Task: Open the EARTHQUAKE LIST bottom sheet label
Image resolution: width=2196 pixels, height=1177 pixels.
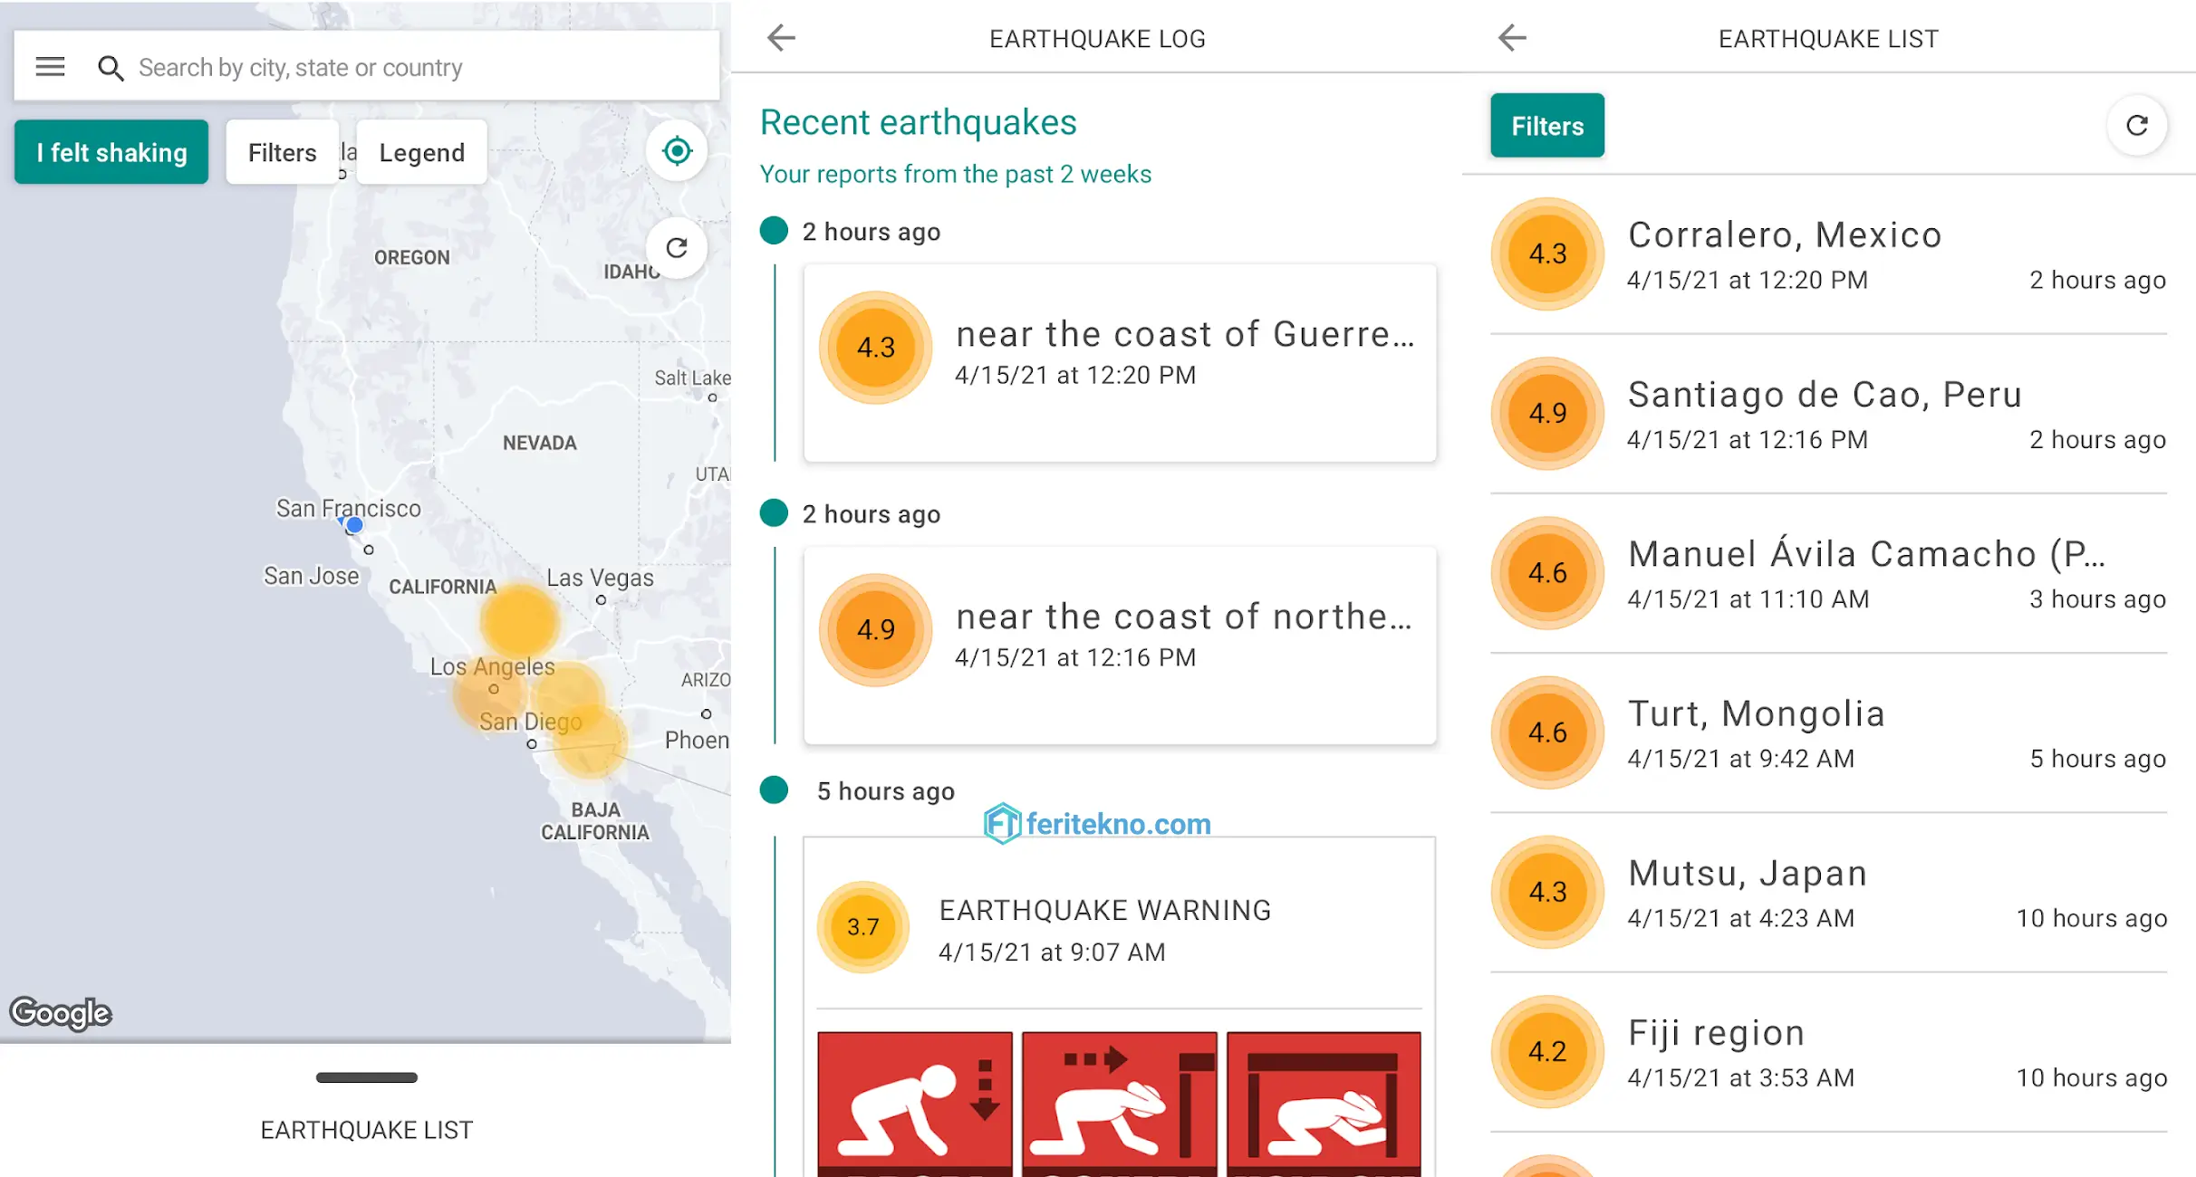Action: 366,1130
